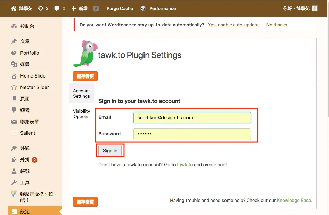The height and width of the screenshot is (215, 329).
Task: Focus the Password input field
Action: point(192,134)
